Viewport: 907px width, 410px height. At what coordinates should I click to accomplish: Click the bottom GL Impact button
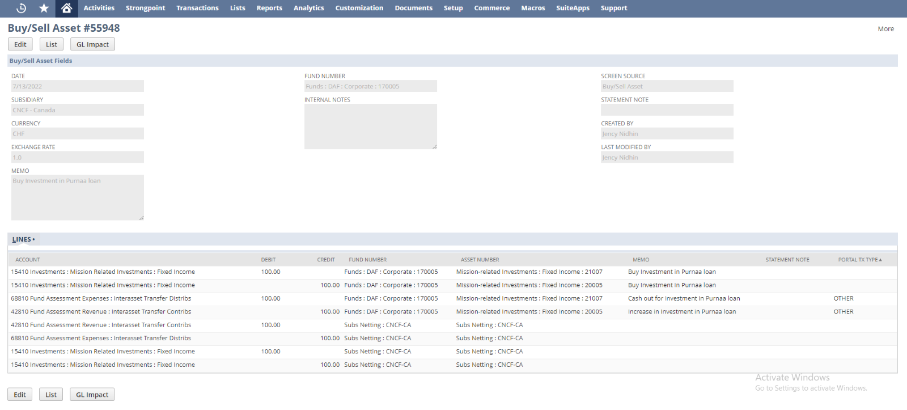click(92, 395)
